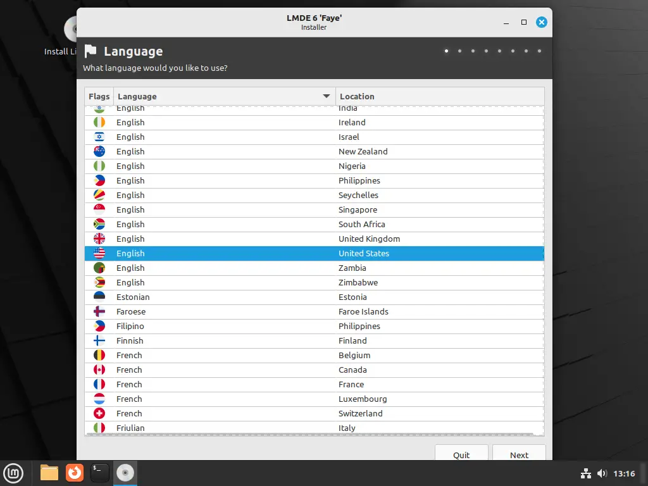Screen dimensions: 648x486
Task: Open the network tray icon
Action: [585, 473]
